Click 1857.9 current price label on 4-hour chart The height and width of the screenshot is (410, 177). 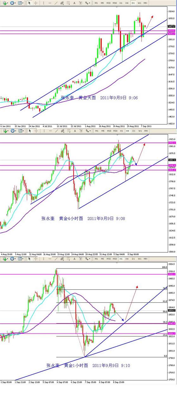point(172,160)
